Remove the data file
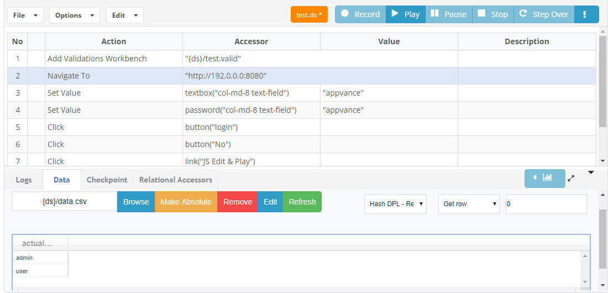The height and width of the screenshot is (293, 608). (237, 202)
